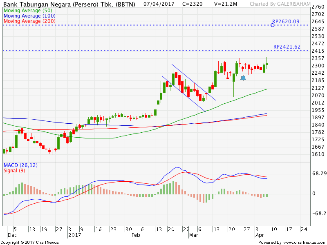Click the Feb label on the date axis
Viewport: 327px width, 245px height.
click(136, 235)
